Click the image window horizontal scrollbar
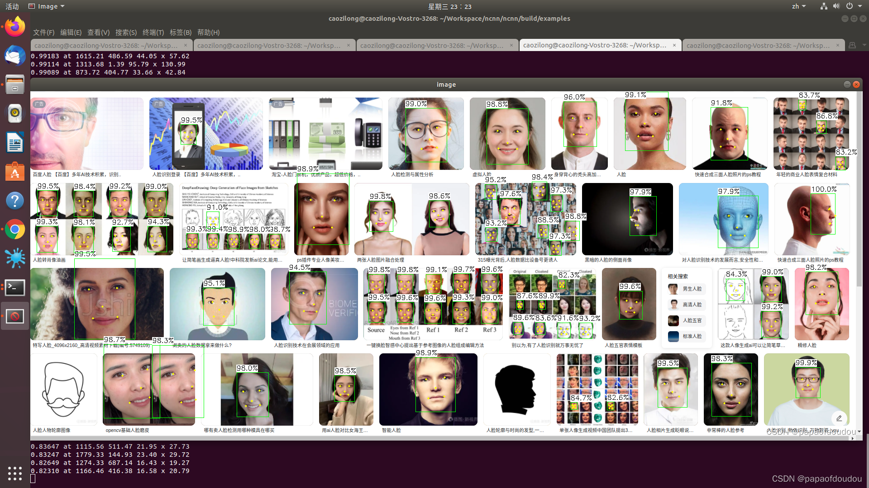This screenshot has height=488, width=869. click(439, 438)
